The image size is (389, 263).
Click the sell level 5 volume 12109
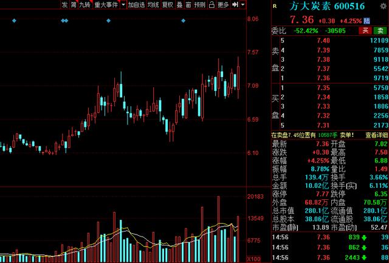[x=379, y=41]
